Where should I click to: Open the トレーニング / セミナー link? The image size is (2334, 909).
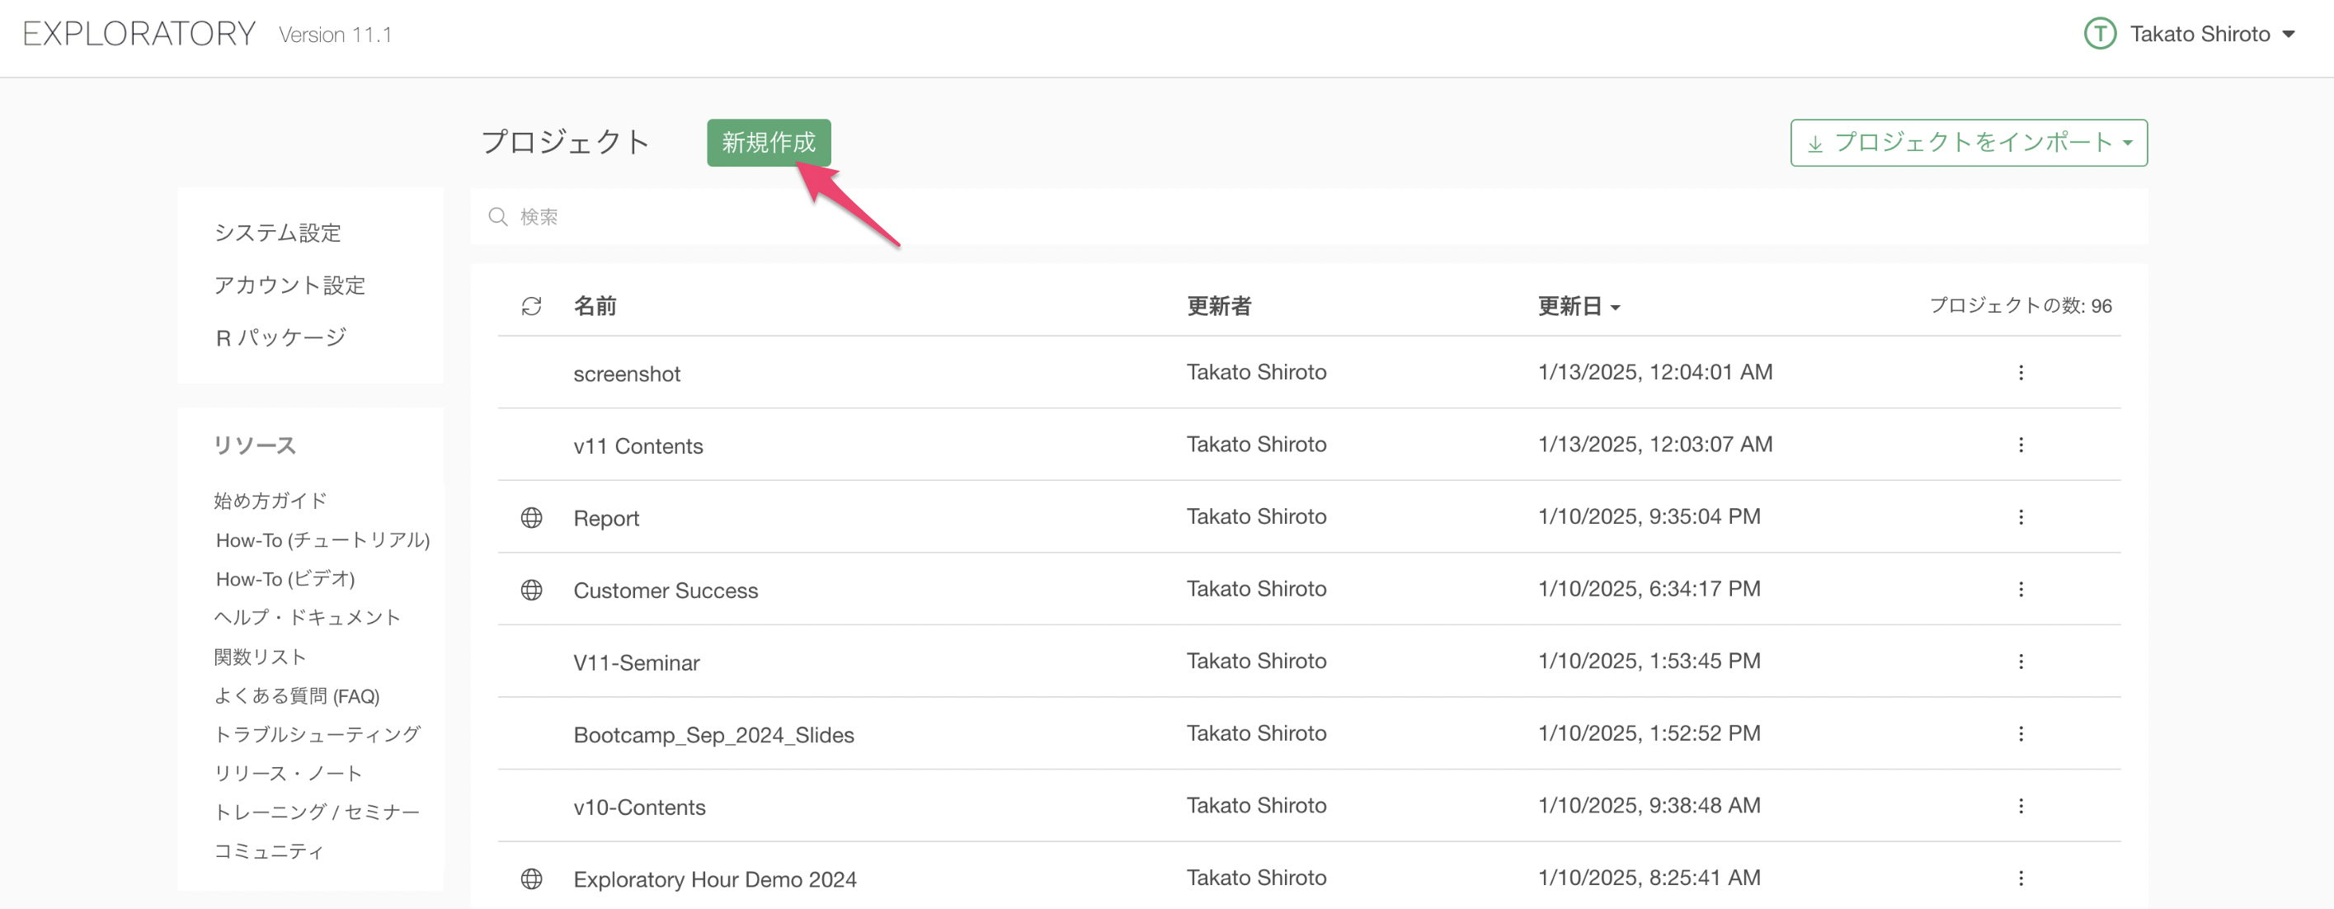(318, 813)
